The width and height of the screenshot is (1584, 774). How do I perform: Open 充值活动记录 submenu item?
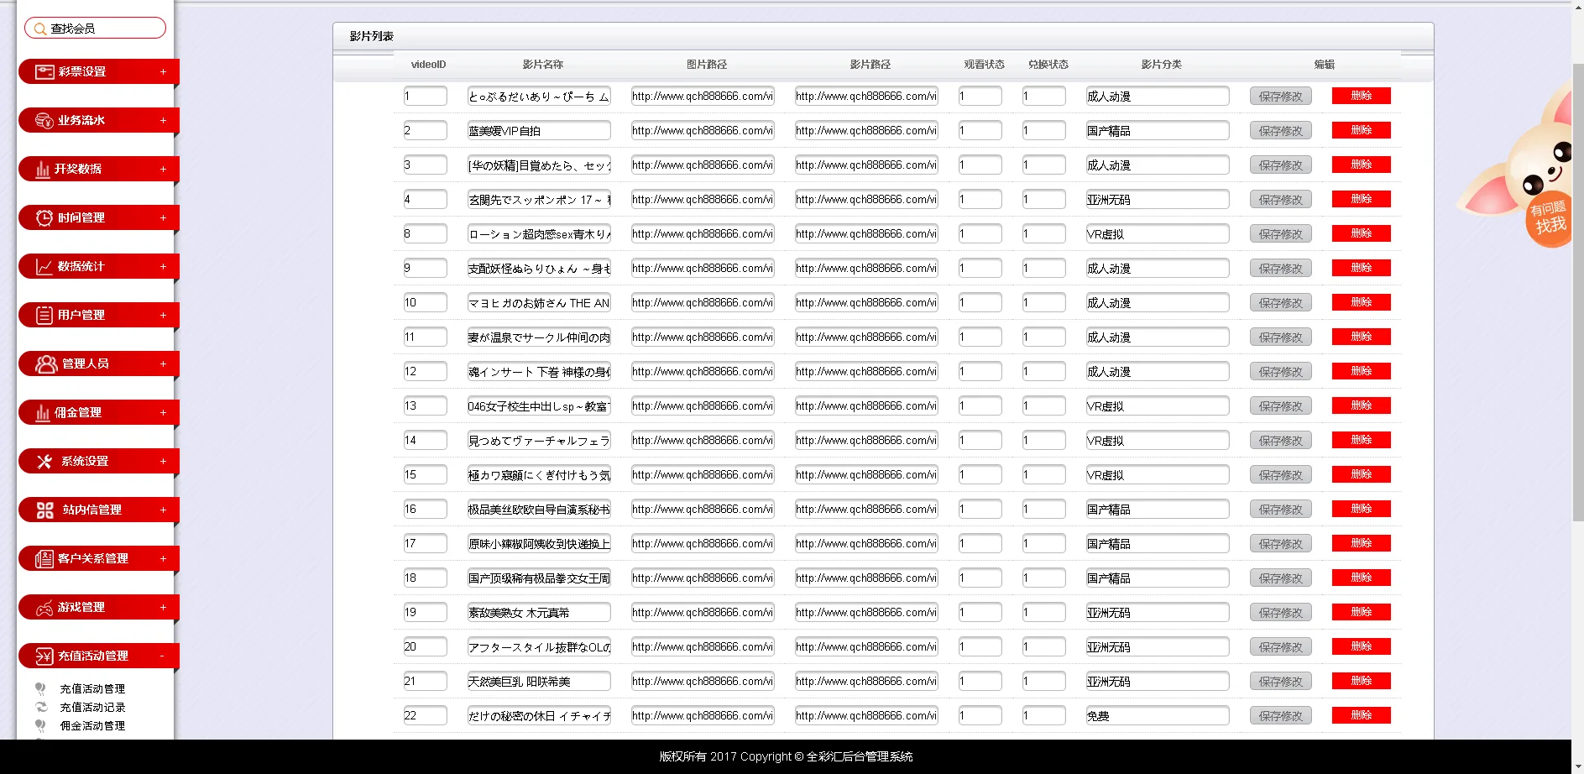[92, 708]
